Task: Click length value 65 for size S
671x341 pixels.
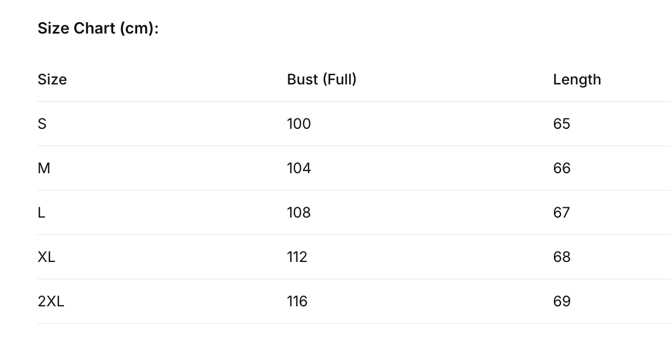Action: [x=562, y=124]
